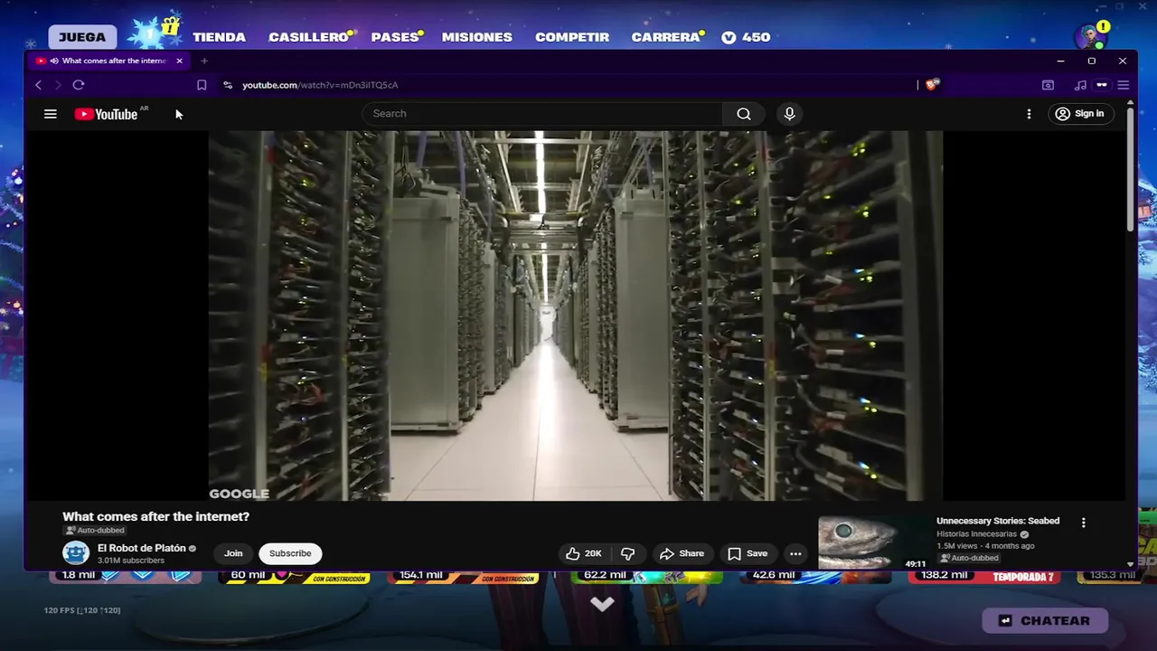Open the YouTube hamburger guide menu
The height and width of the screenshot is (651, 1157).
tap(51, 114)
